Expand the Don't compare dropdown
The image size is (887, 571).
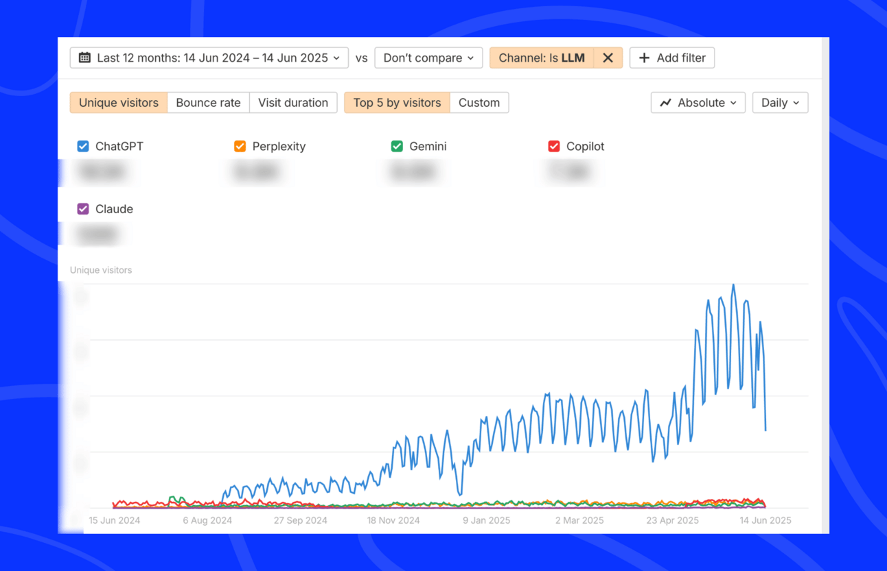pos(428,58)
